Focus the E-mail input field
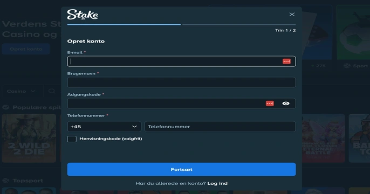 (x=181, y=61)
